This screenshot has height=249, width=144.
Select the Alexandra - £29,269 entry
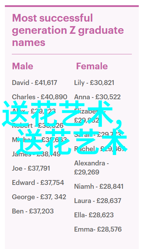point(91,168)
